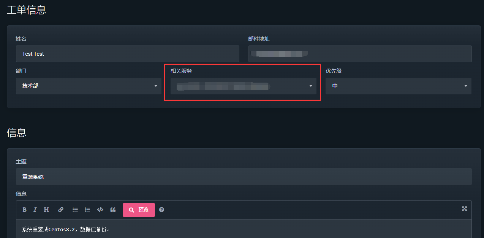
Task: Open editor help via the question mark icon
Action: 162,210
